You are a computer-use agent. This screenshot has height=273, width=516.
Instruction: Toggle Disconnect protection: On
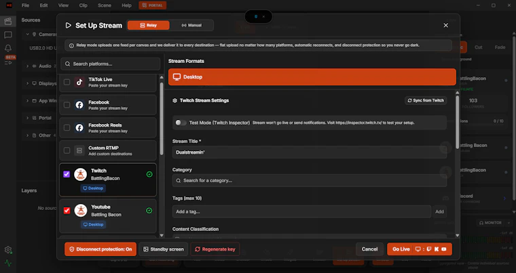pyautogui.click(x=100, y=249)
